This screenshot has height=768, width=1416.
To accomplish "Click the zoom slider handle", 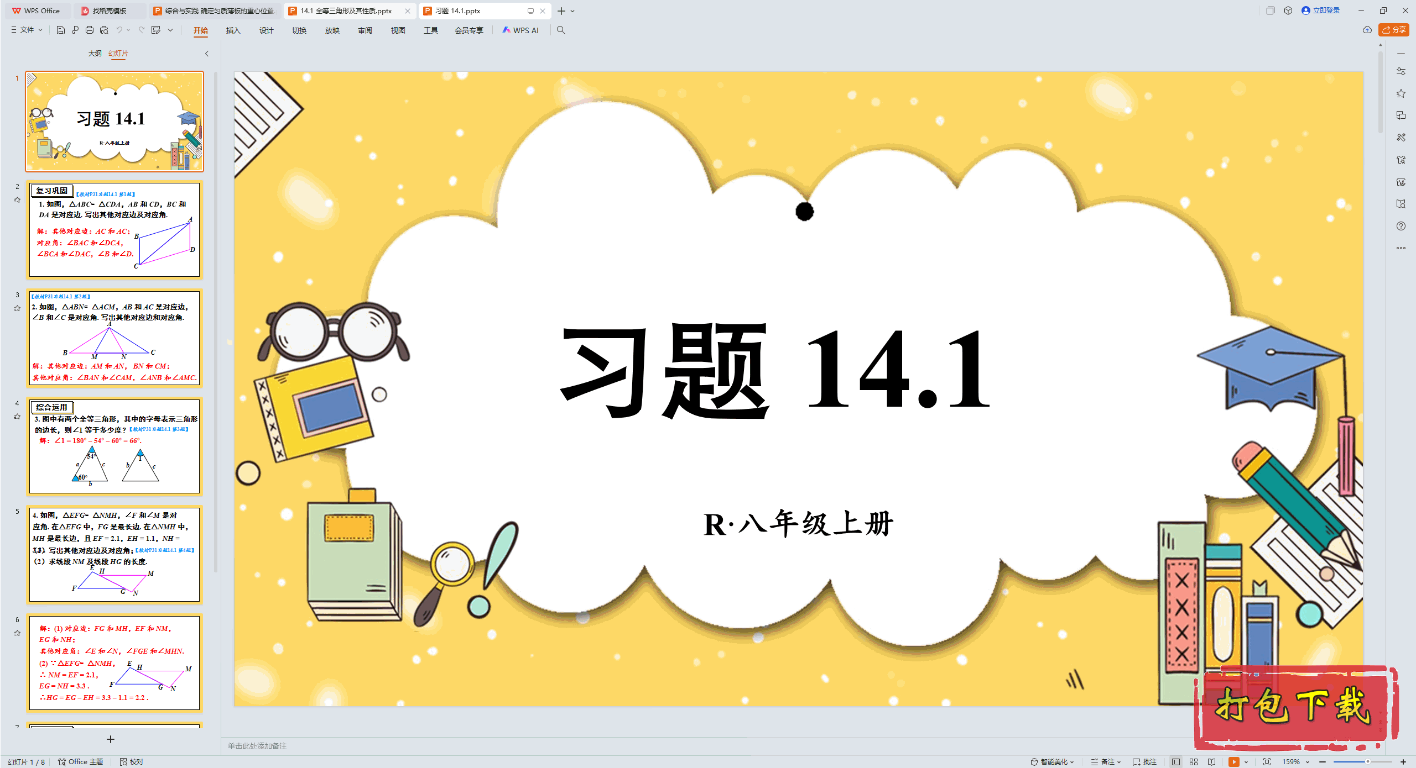I will tap(1367, 761).
